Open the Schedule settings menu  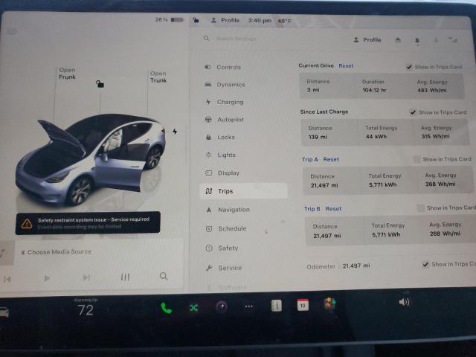(x=226, y=228)
